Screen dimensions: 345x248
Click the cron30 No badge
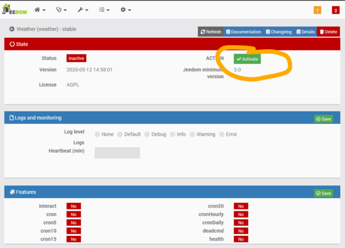click(x=241, y=206)
